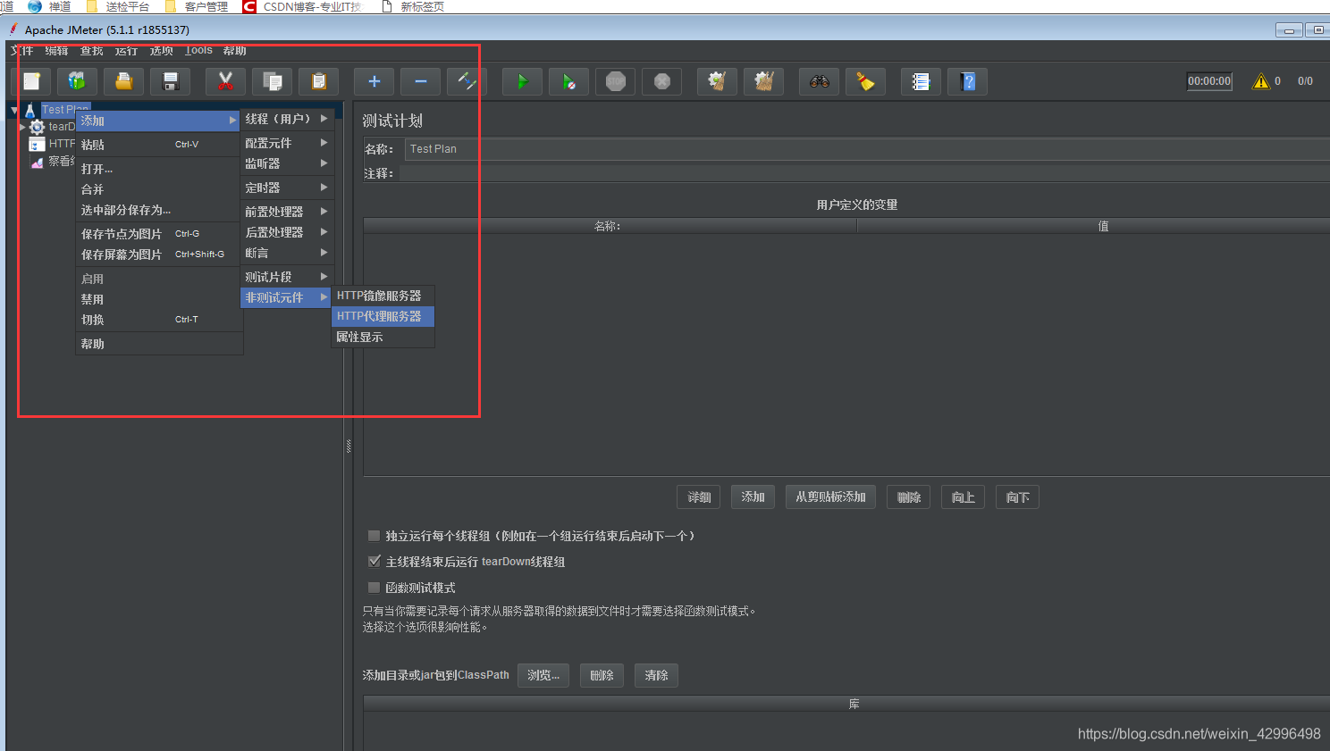Reset search with the broom icon
This screenshot has width=1330, height=751.
pyautogui.click(x=865, y=81)
